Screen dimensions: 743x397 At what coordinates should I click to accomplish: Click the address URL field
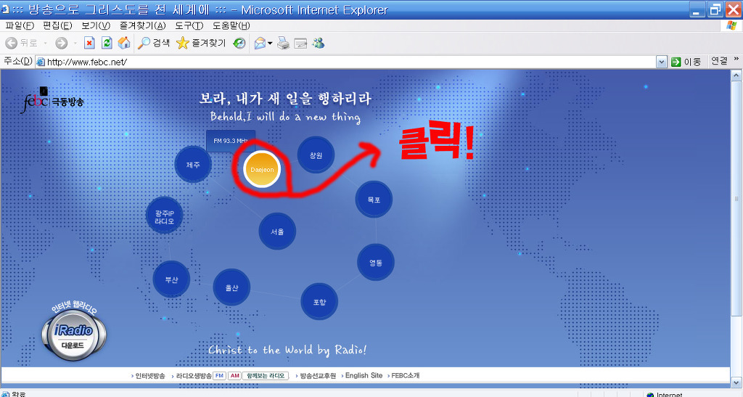pyautogui.click(x=350, y=62)
